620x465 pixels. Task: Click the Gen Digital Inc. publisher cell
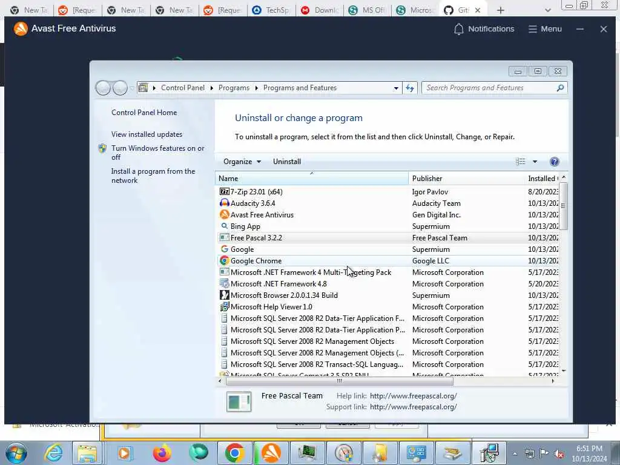tap(436, 215)
